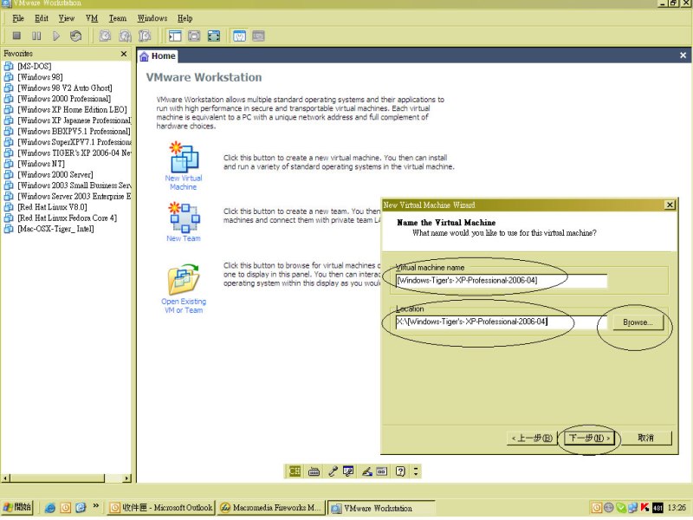Image resolution: width=693 pixels, height=520 pixels.
Task: Click the VMware Workstation taskbar button
Action: (380, 508)
